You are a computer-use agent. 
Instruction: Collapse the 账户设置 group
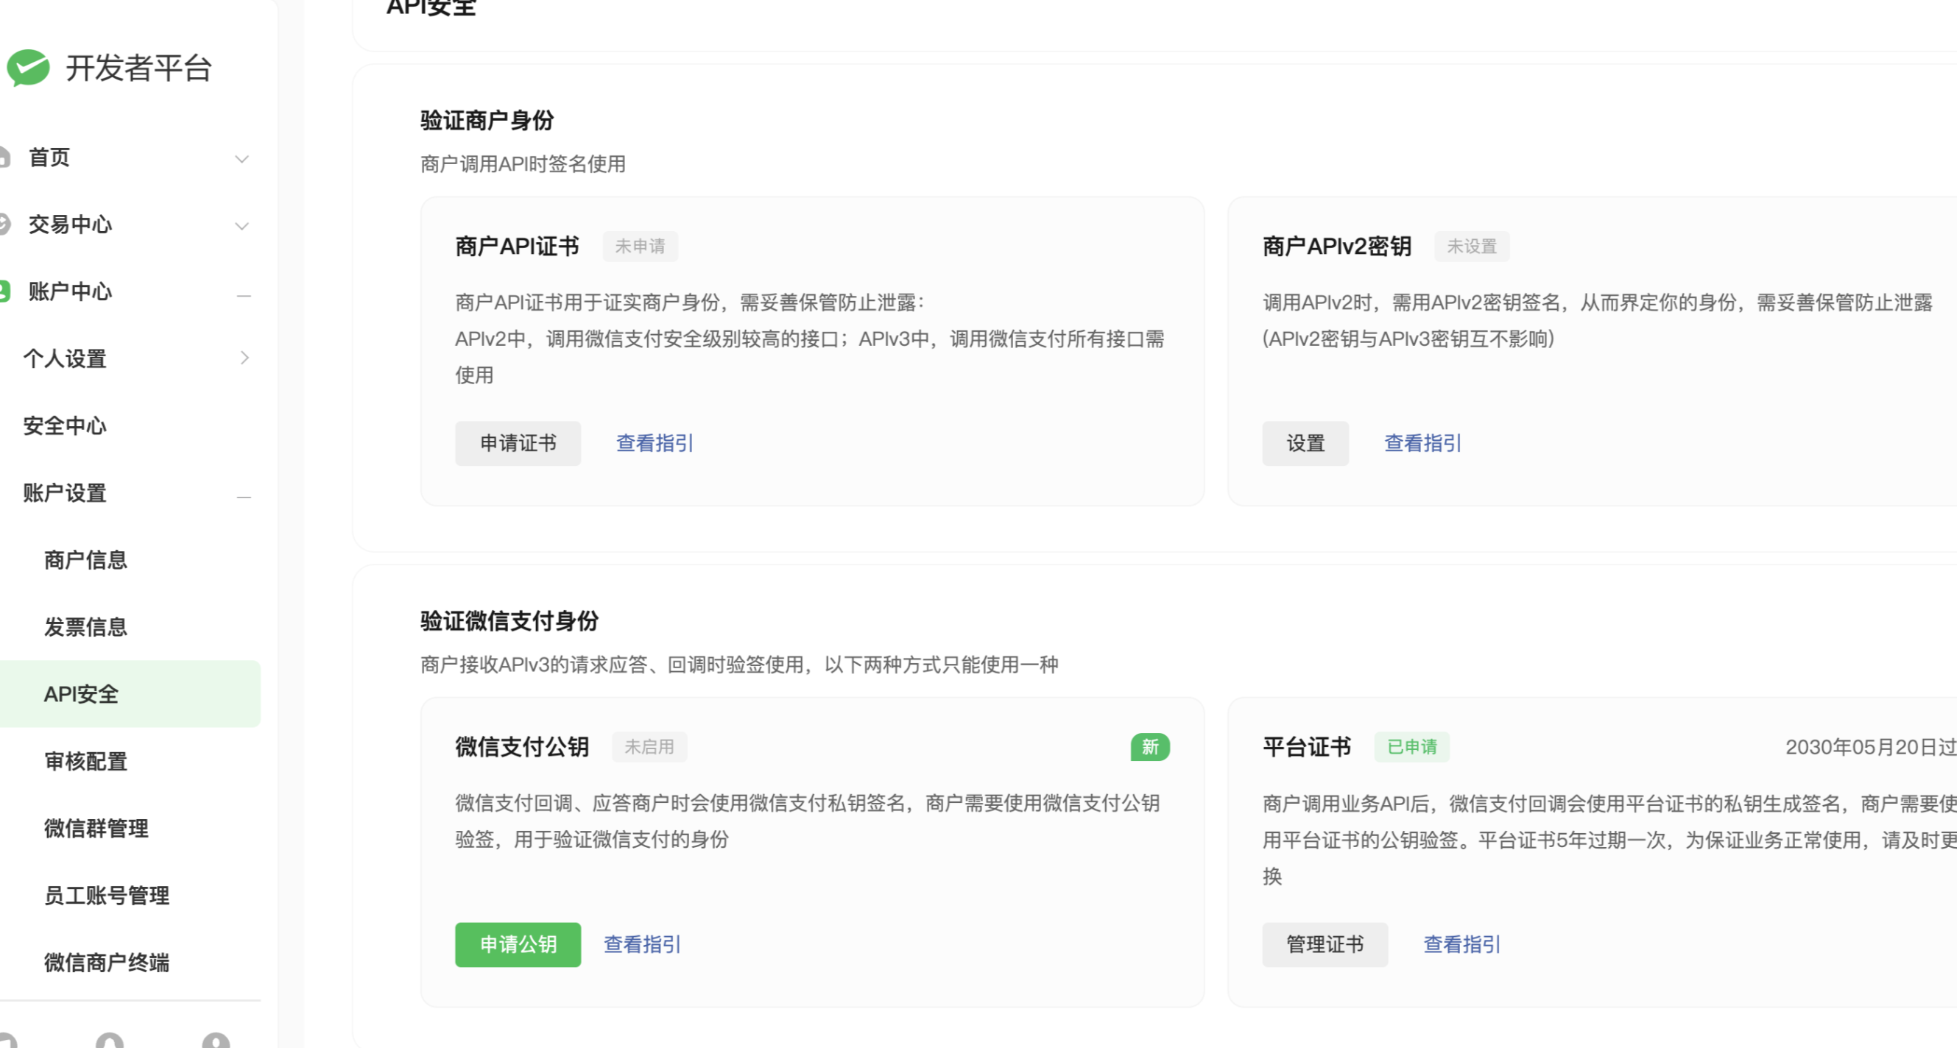point(243,497)
